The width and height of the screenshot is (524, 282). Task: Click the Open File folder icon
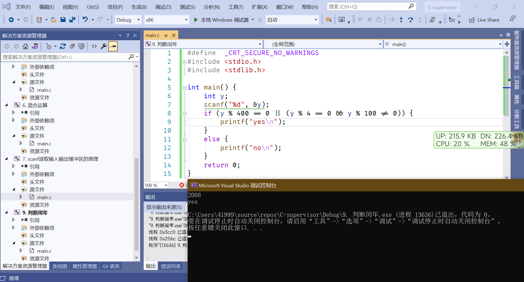(54, 20)
